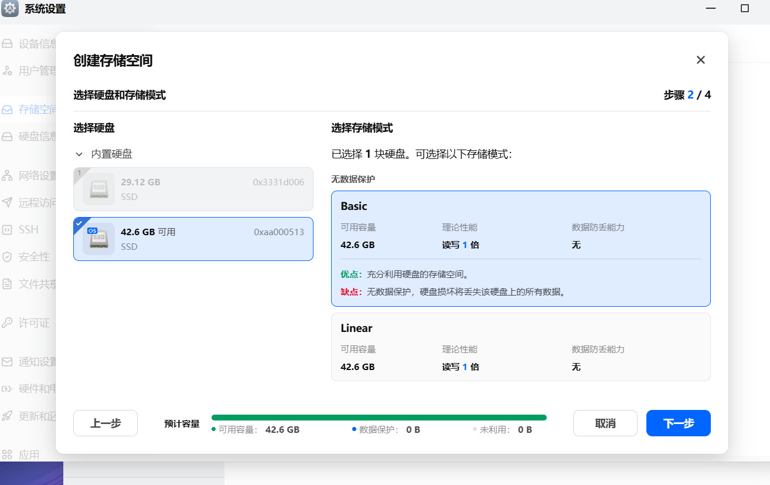Collapse the 内置硬盘 disk list
The width and height of the screenshot is (770, 485).
79,154
